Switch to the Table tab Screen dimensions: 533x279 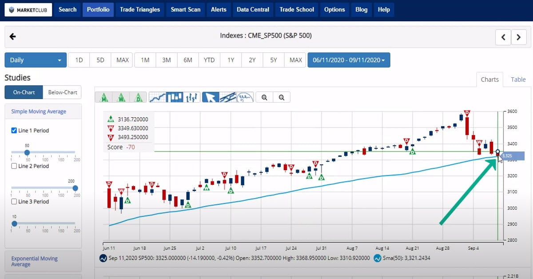pyautogui.click(x=518, y=80)
